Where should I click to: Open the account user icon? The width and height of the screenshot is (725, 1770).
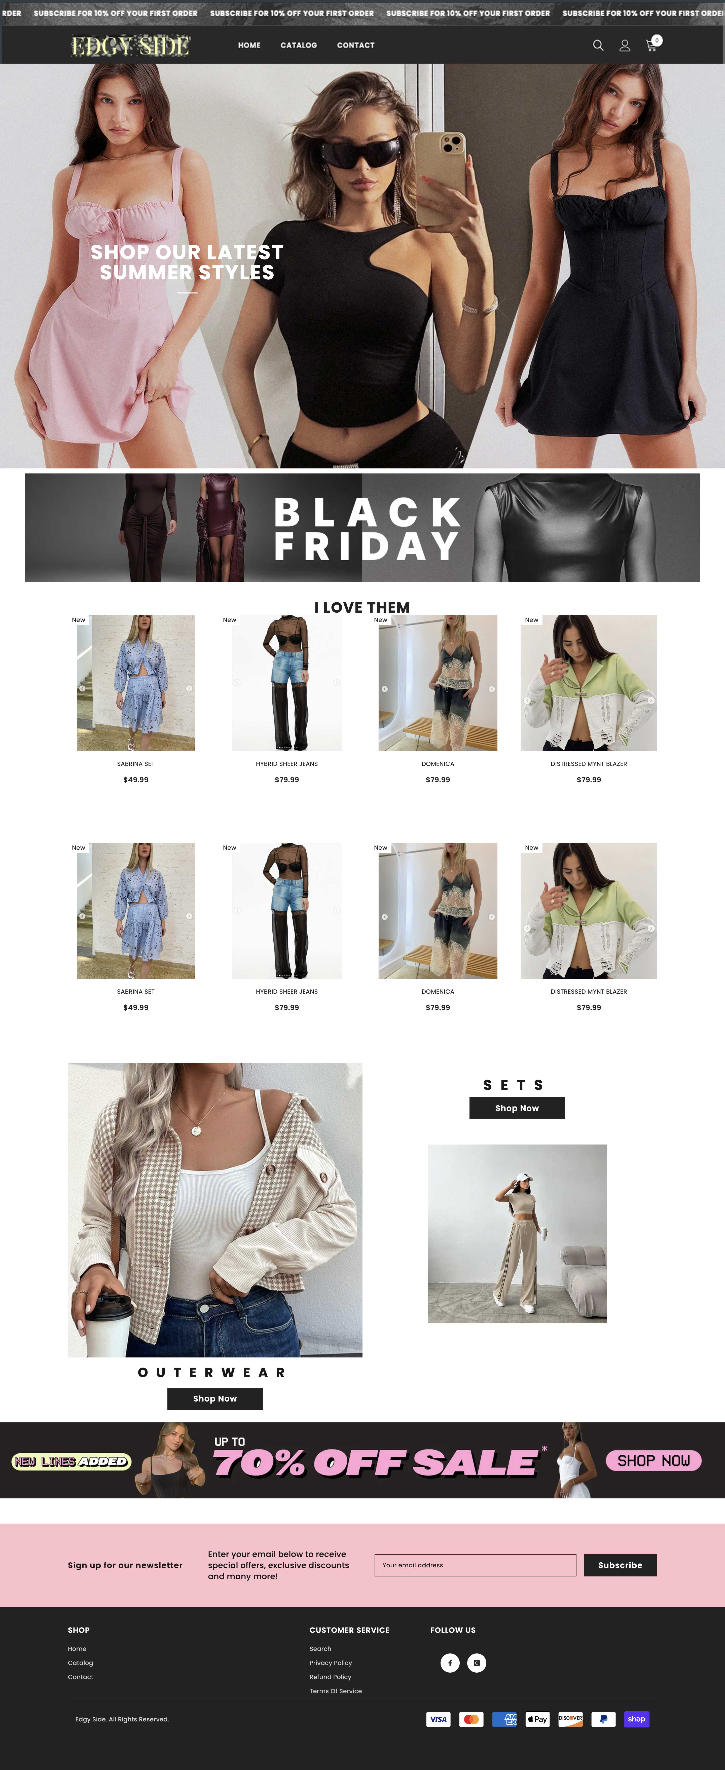point(625,45)
